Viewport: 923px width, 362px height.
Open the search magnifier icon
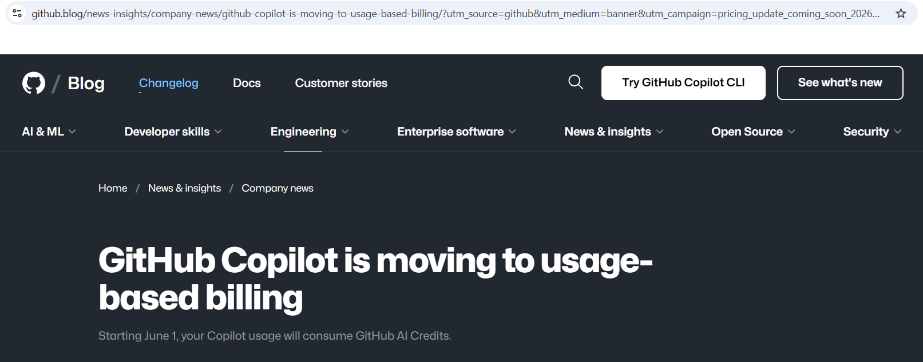576,82
